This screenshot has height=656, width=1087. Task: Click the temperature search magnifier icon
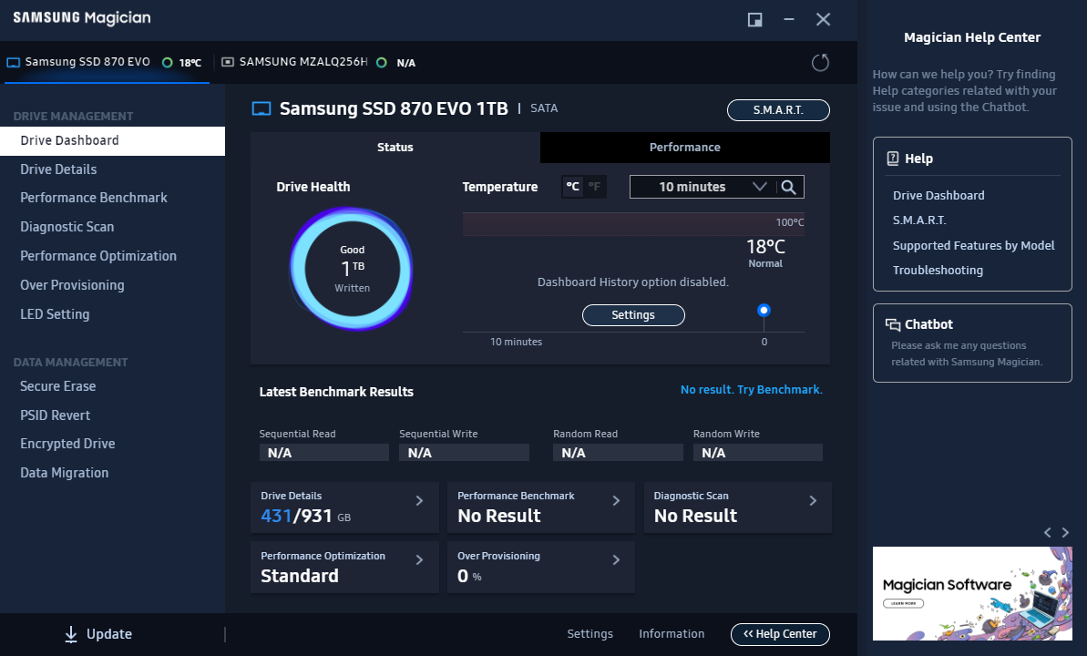[788, 187]
